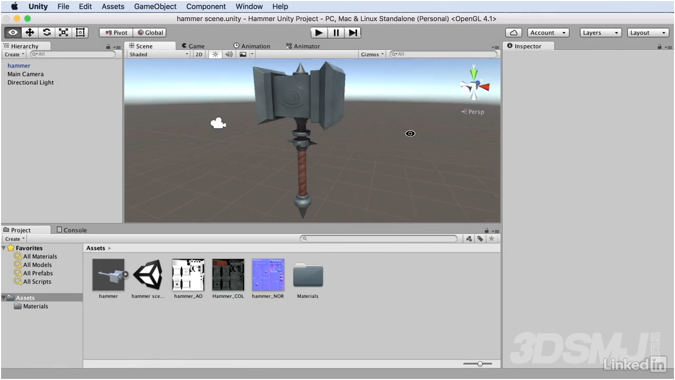
Task: Expand hammer asset arrow button
Action: point(125,275)
